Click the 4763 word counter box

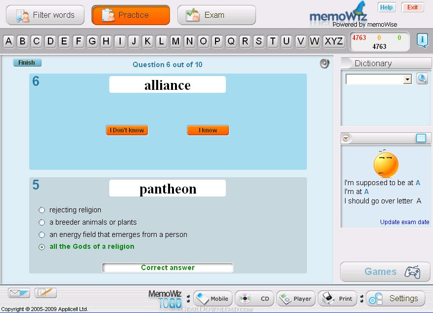point(379,41)
